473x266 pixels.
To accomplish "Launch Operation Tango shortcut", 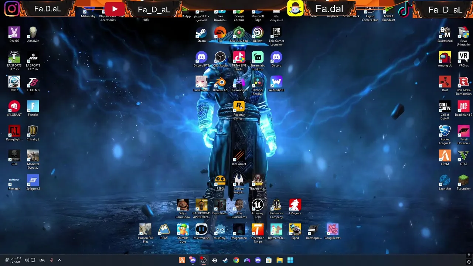I will [258, 233].
